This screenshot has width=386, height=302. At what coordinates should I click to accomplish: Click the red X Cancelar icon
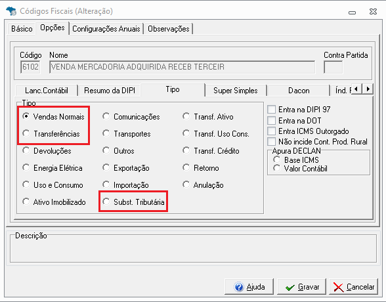[338, 288]
